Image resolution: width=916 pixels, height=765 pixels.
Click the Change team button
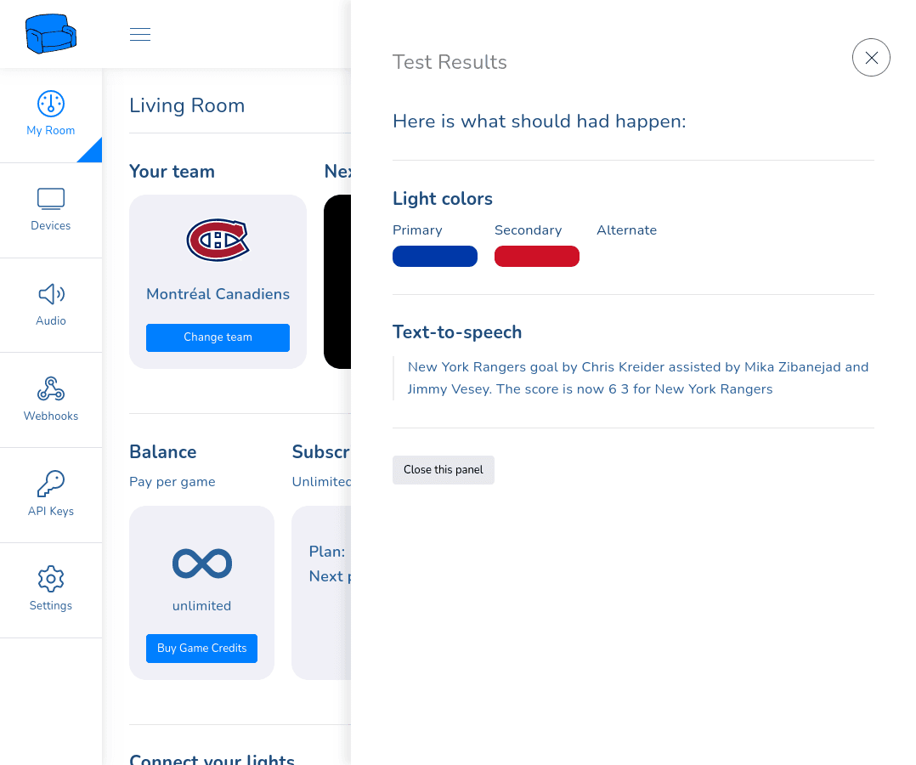(218, 337)
